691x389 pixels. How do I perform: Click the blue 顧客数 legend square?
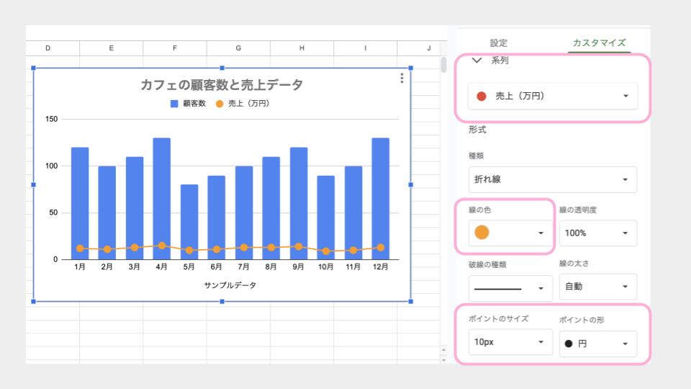pyautogui.click(x=174, y=104)
